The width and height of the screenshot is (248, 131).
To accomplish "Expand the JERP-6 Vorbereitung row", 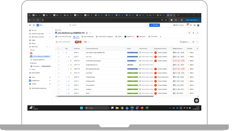I will (66, 77).
